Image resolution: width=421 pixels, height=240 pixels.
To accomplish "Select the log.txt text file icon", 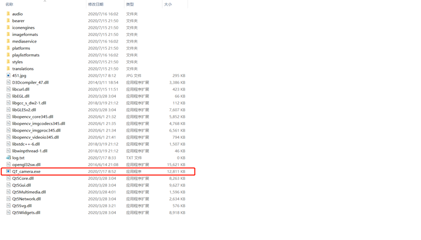I will (x=8, y=157).
